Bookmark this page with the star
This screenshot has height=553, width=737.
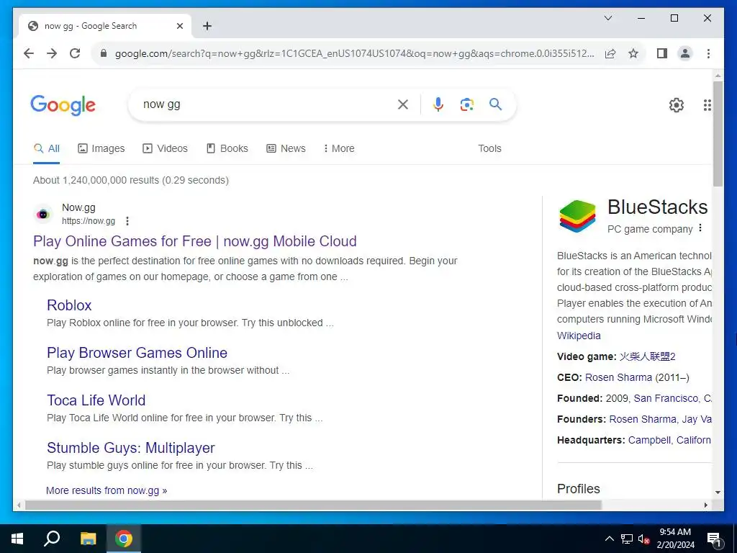(x=633, y=53)
